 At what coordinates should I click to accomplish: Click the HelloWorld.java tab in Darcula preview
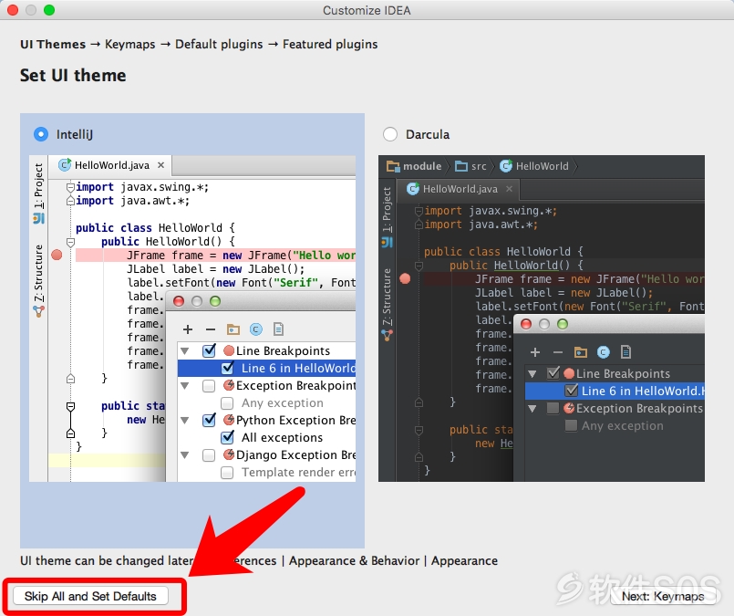[x=458, y=189]
